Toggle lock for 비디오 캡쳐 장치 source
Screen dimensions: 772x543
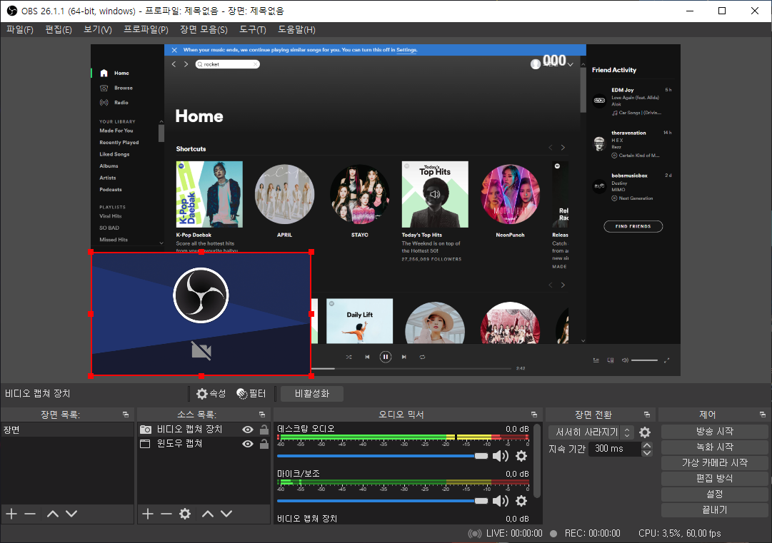click(264, 430)
